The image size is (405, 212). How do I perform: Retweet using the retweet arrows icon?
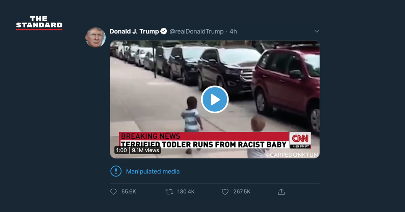click(x=169, y=192)
